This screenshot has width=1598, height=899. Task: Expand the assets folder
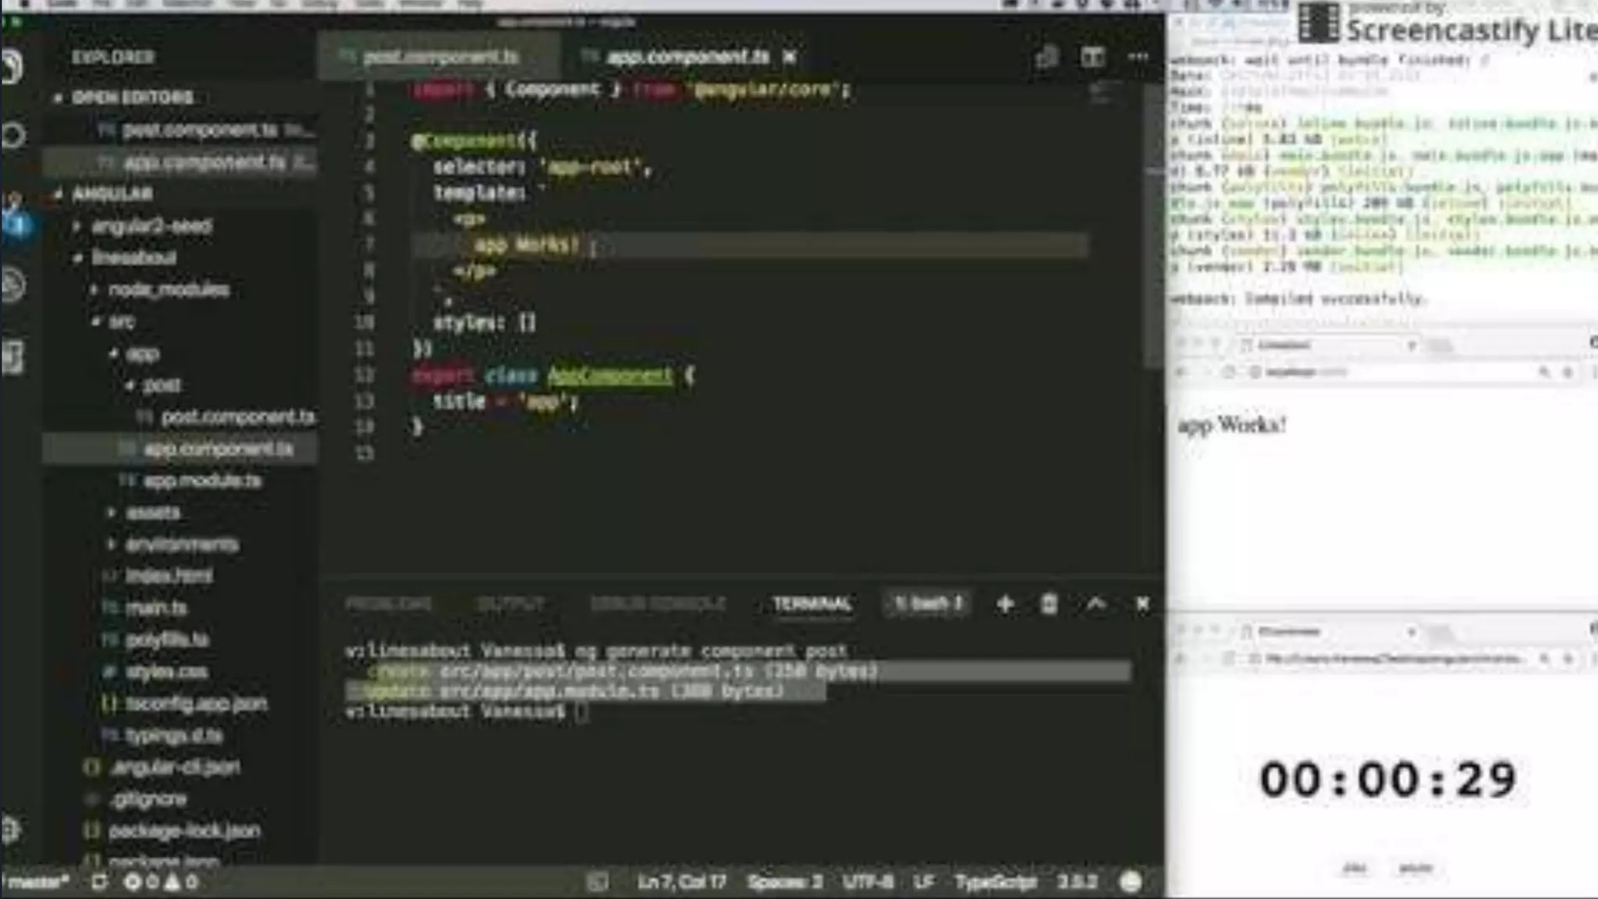point(153,513)
